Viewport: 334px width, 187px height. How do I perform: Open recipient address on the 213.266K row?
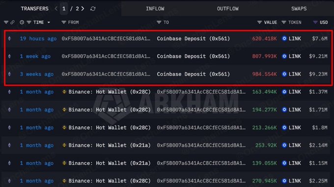(x=201, y=128)
